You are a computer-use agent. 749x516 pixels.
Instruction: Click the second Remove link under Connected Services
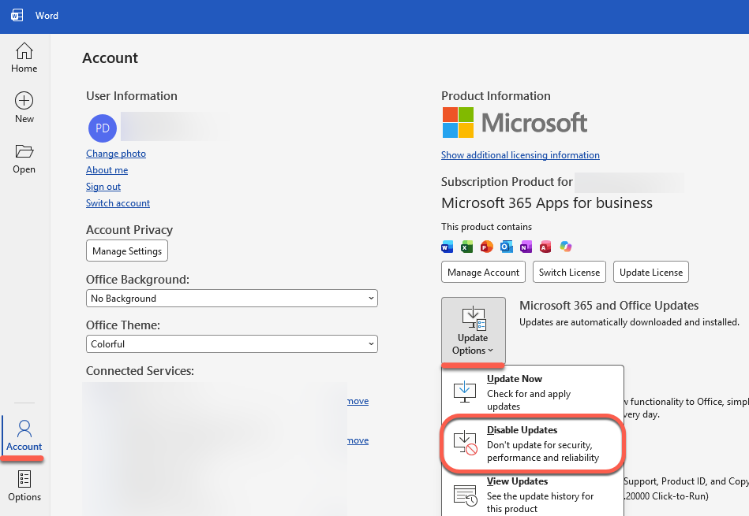click(358, 440)
